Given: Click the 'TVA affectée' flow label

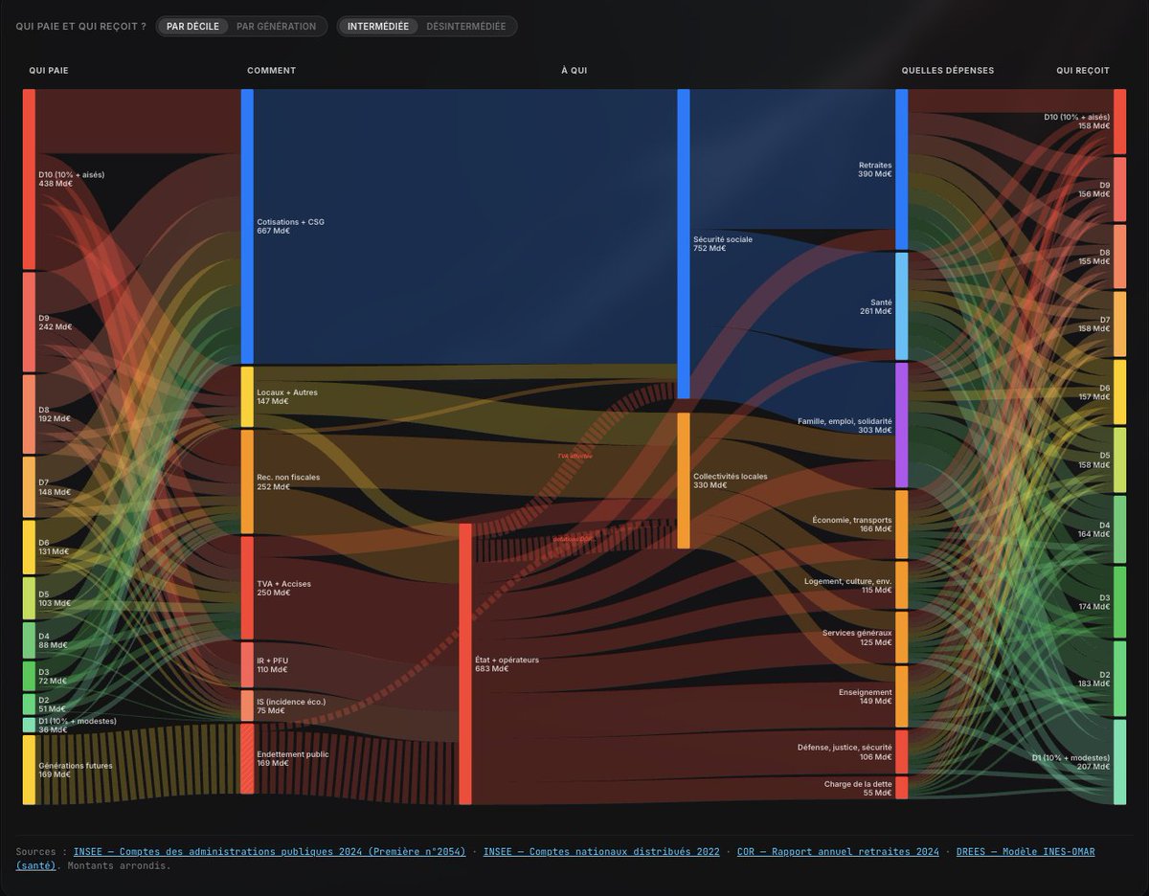Looking at the screenshot, I should click(x=575, y=456).
